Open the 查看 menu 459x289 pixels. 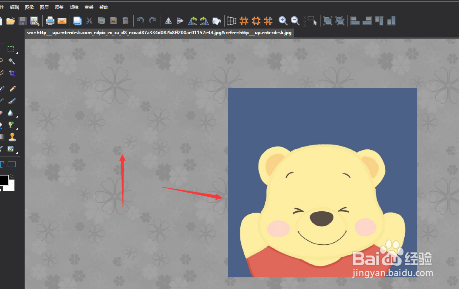[x=89, y=7]
